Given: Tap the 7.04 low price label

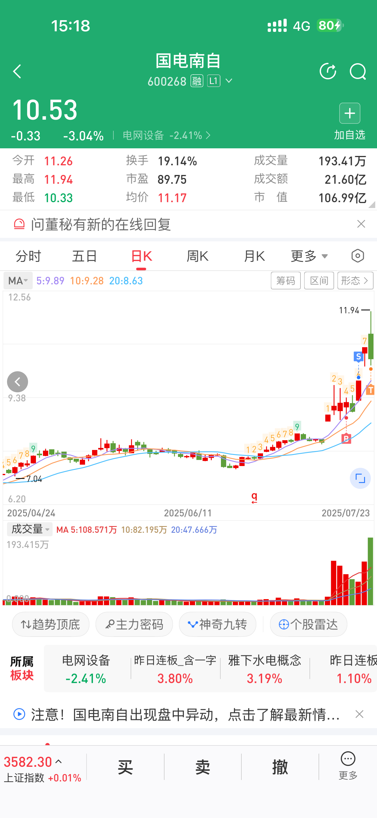Looking at the screenshot, I should [x=34, y=479].
